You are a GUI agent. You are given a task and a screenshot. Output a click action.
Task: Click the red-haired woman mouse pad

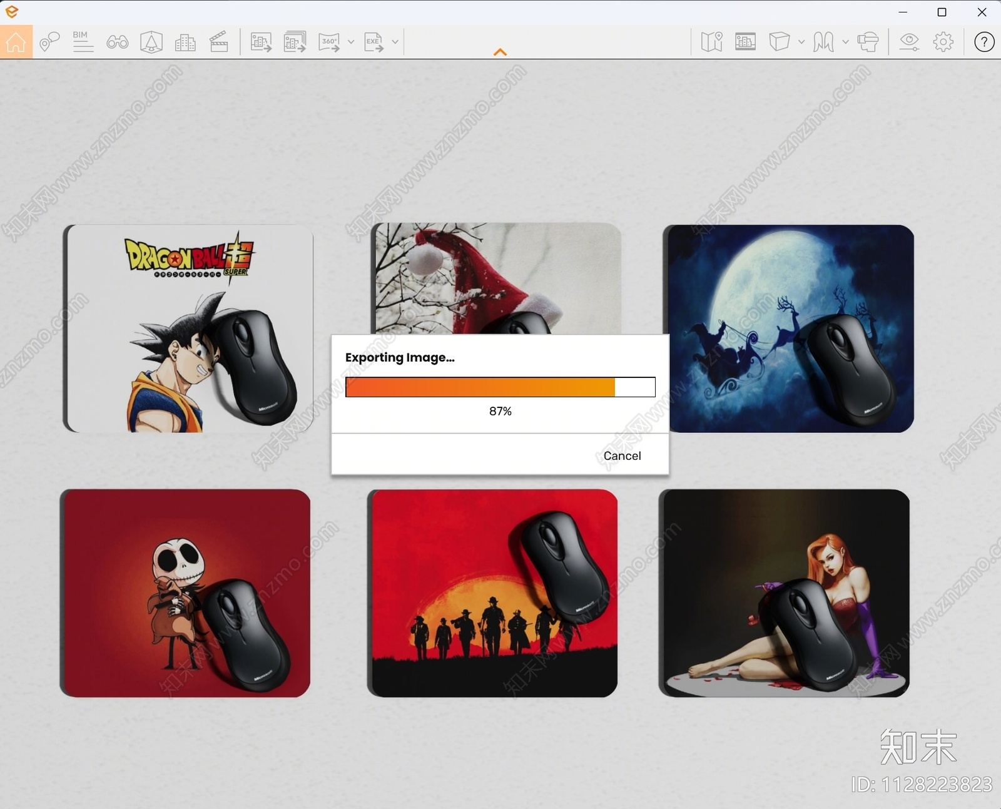click(x=784, y=593)
